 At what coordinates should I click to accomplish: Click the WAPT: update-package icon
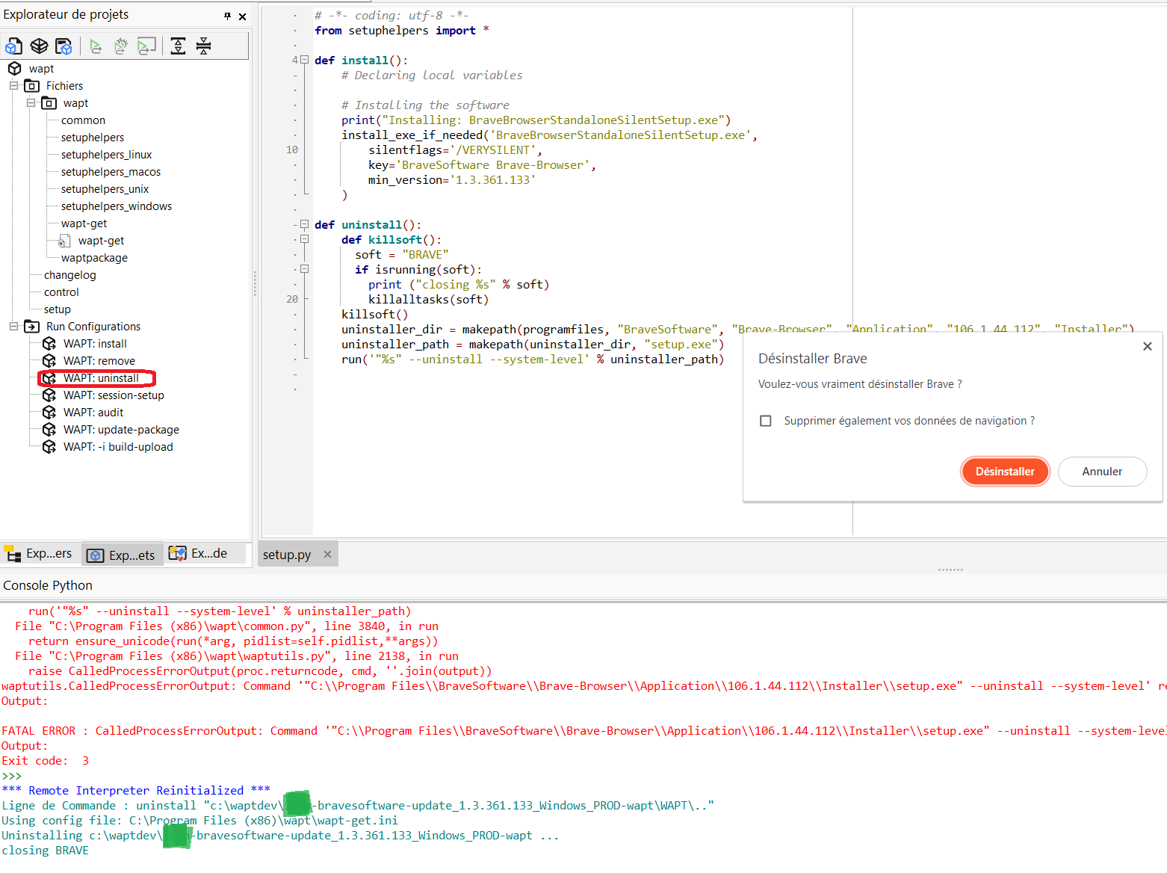pyautogui.click(x=49, y=430)
